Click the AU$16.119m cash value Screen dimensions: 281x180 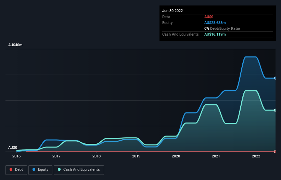215,34
